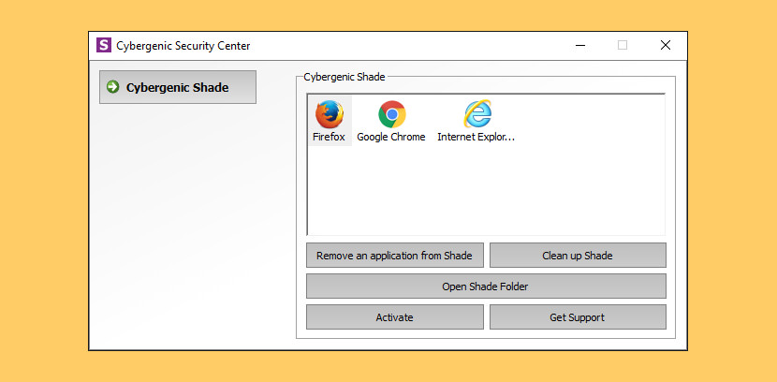
Task: Click the green arrow beside Cybergenic Shade
Action: tap(113, 87)
